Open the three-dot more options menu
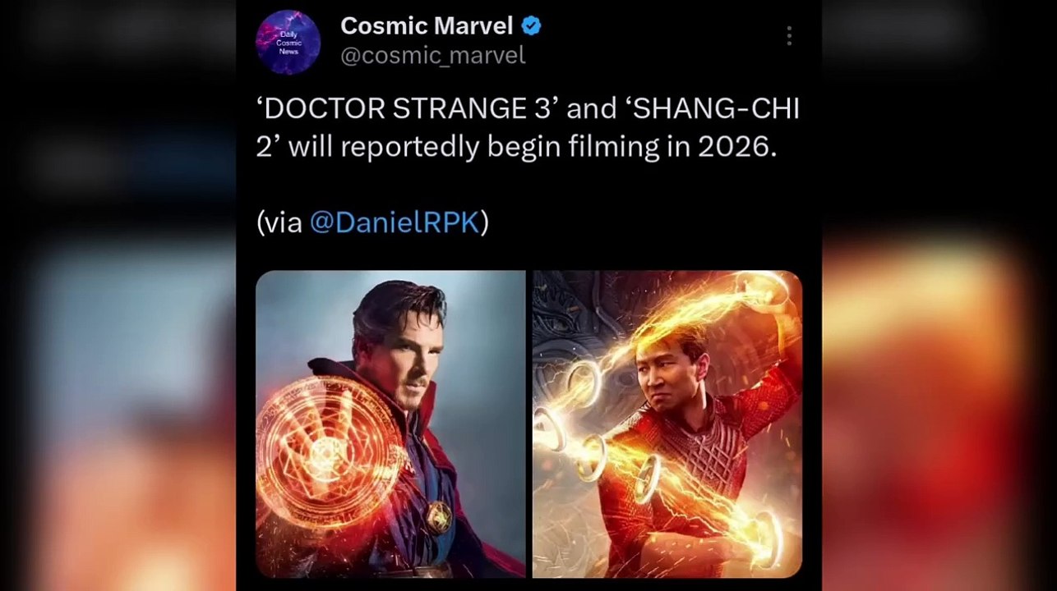This screenshot has height=591, width=1057. (x=788, y=35)
